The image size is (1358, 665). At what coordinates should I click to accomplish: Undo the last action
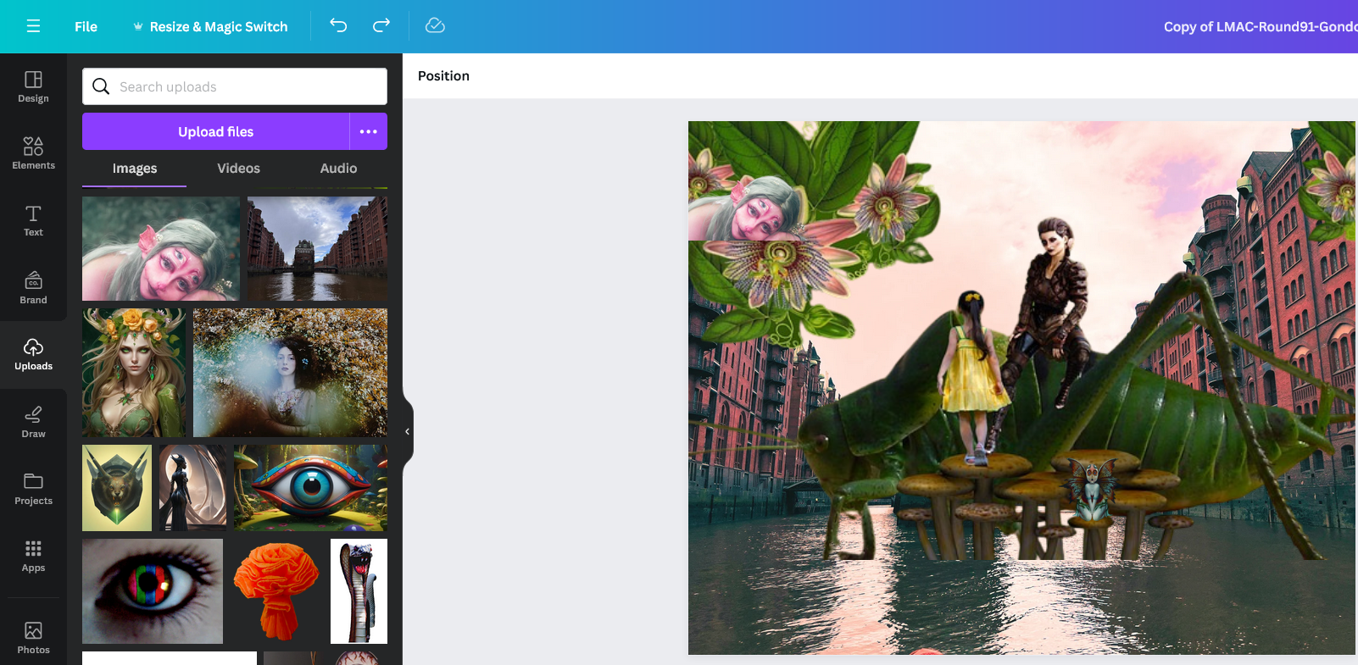pos(338,25)
